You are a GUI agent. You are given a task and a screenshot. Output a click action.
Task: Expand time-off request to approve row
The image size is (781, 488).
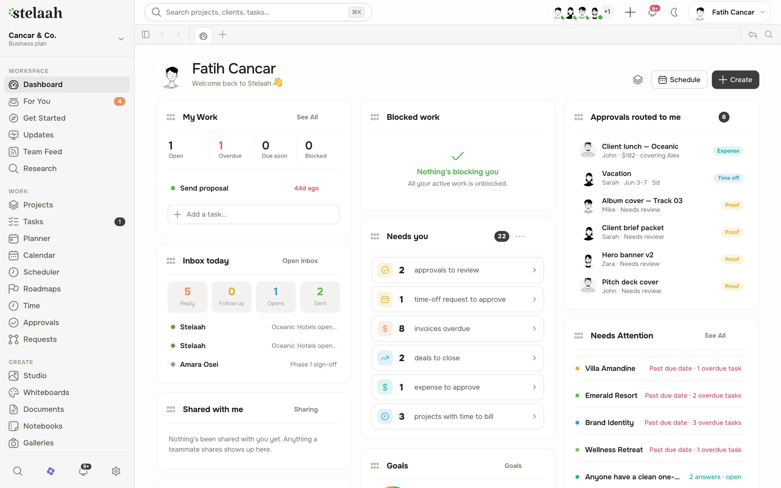pyautogui.click(x=458, y=299)
